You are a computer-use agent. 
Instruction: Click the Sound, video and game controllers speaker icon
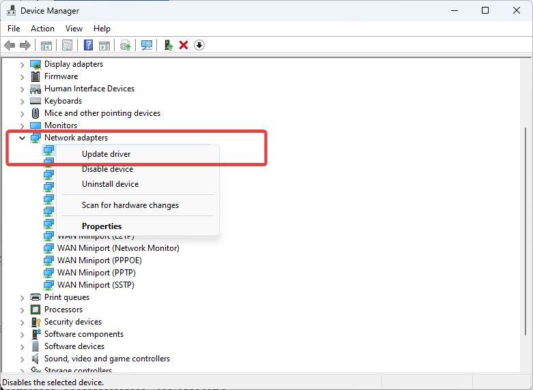click(x=35, y=359)
